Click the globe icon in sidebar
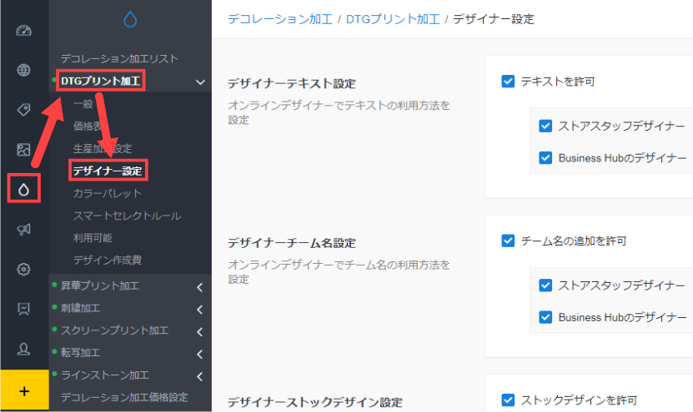 pos(23,69)
